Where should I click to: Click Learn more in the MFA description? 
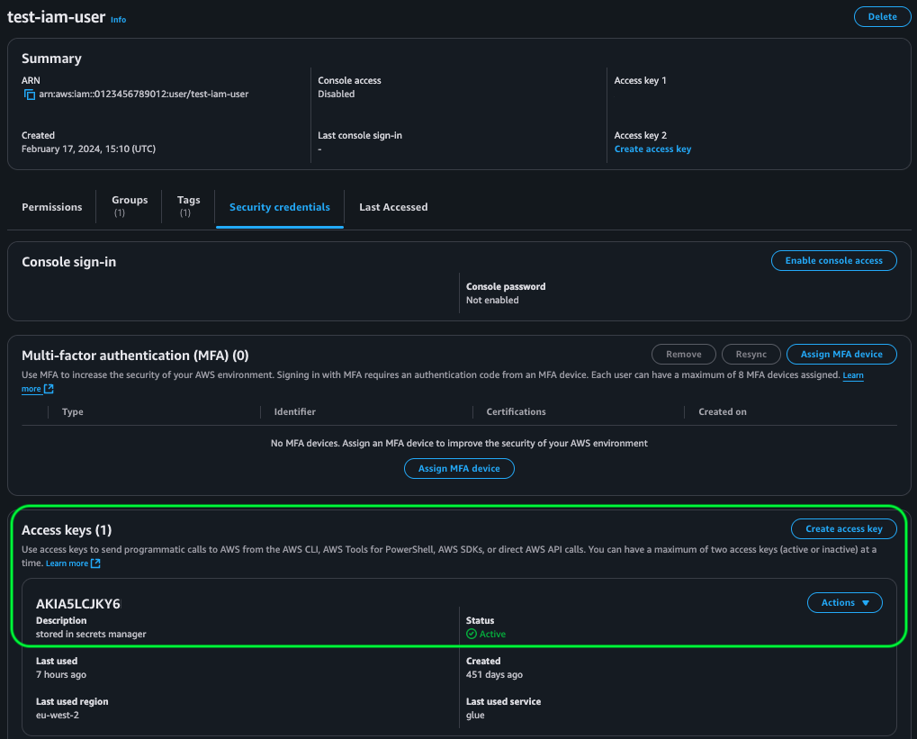coord(852,374)
